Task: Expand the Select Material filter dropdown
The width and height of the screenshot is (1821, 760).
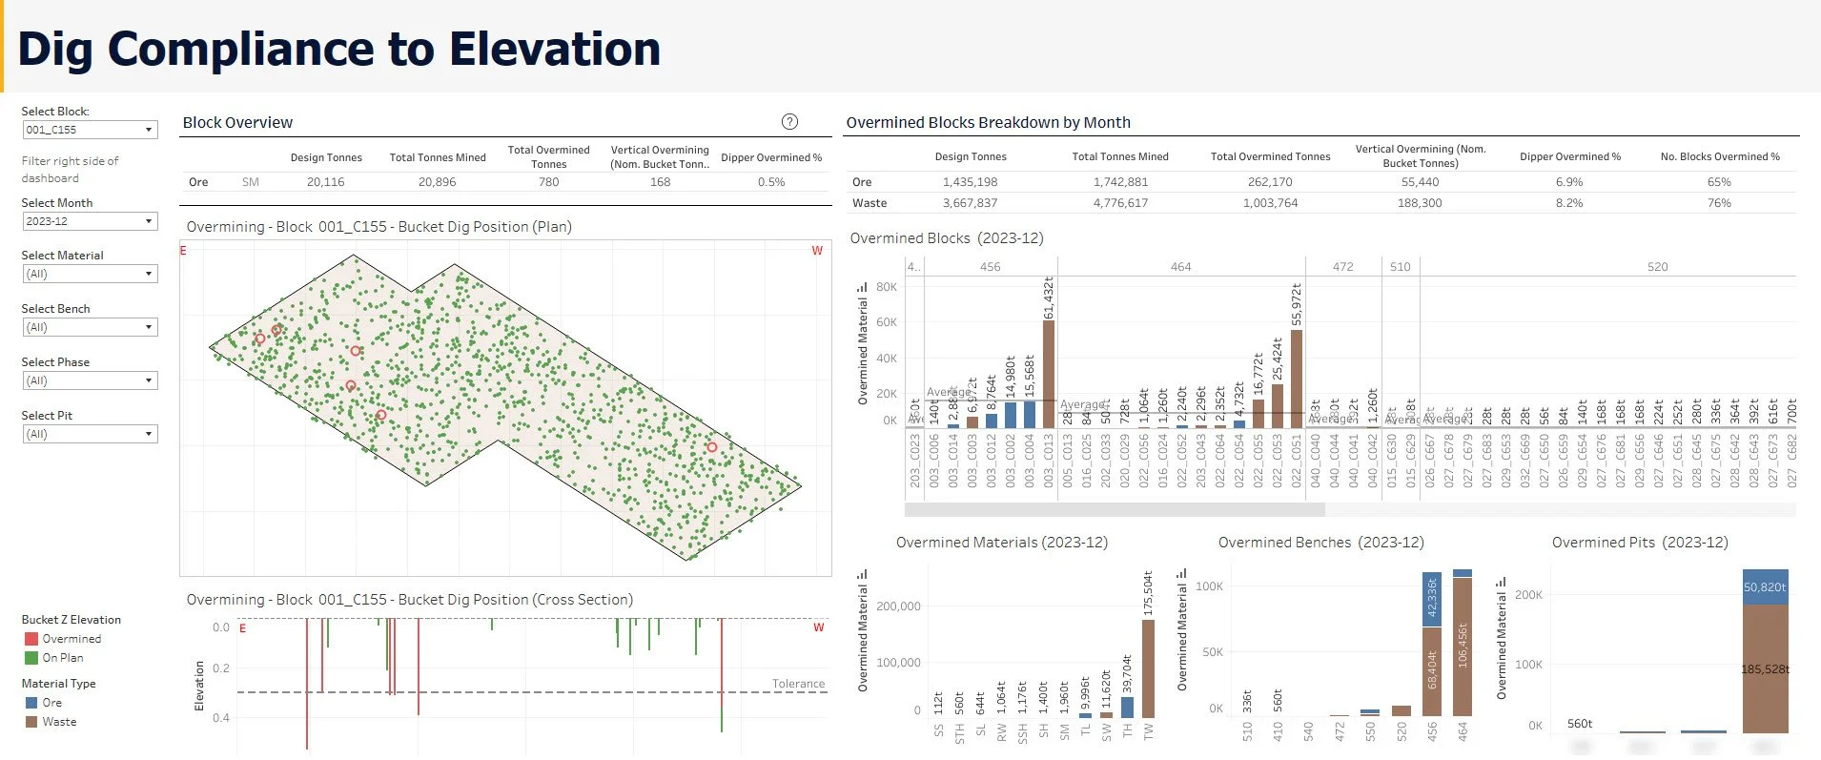Action: pyautogui.click(x=90, y=274)
